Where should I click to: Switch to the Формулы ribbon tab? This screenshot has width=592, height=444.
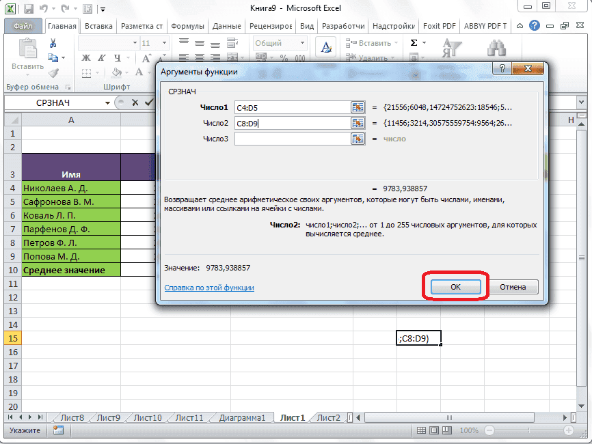189,25
